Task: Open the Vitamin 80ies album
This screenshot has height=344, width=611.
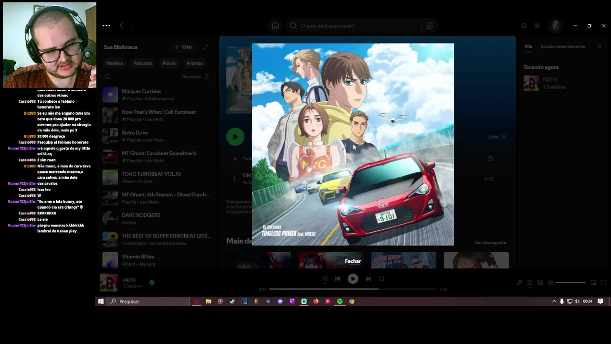Action: 156,260
